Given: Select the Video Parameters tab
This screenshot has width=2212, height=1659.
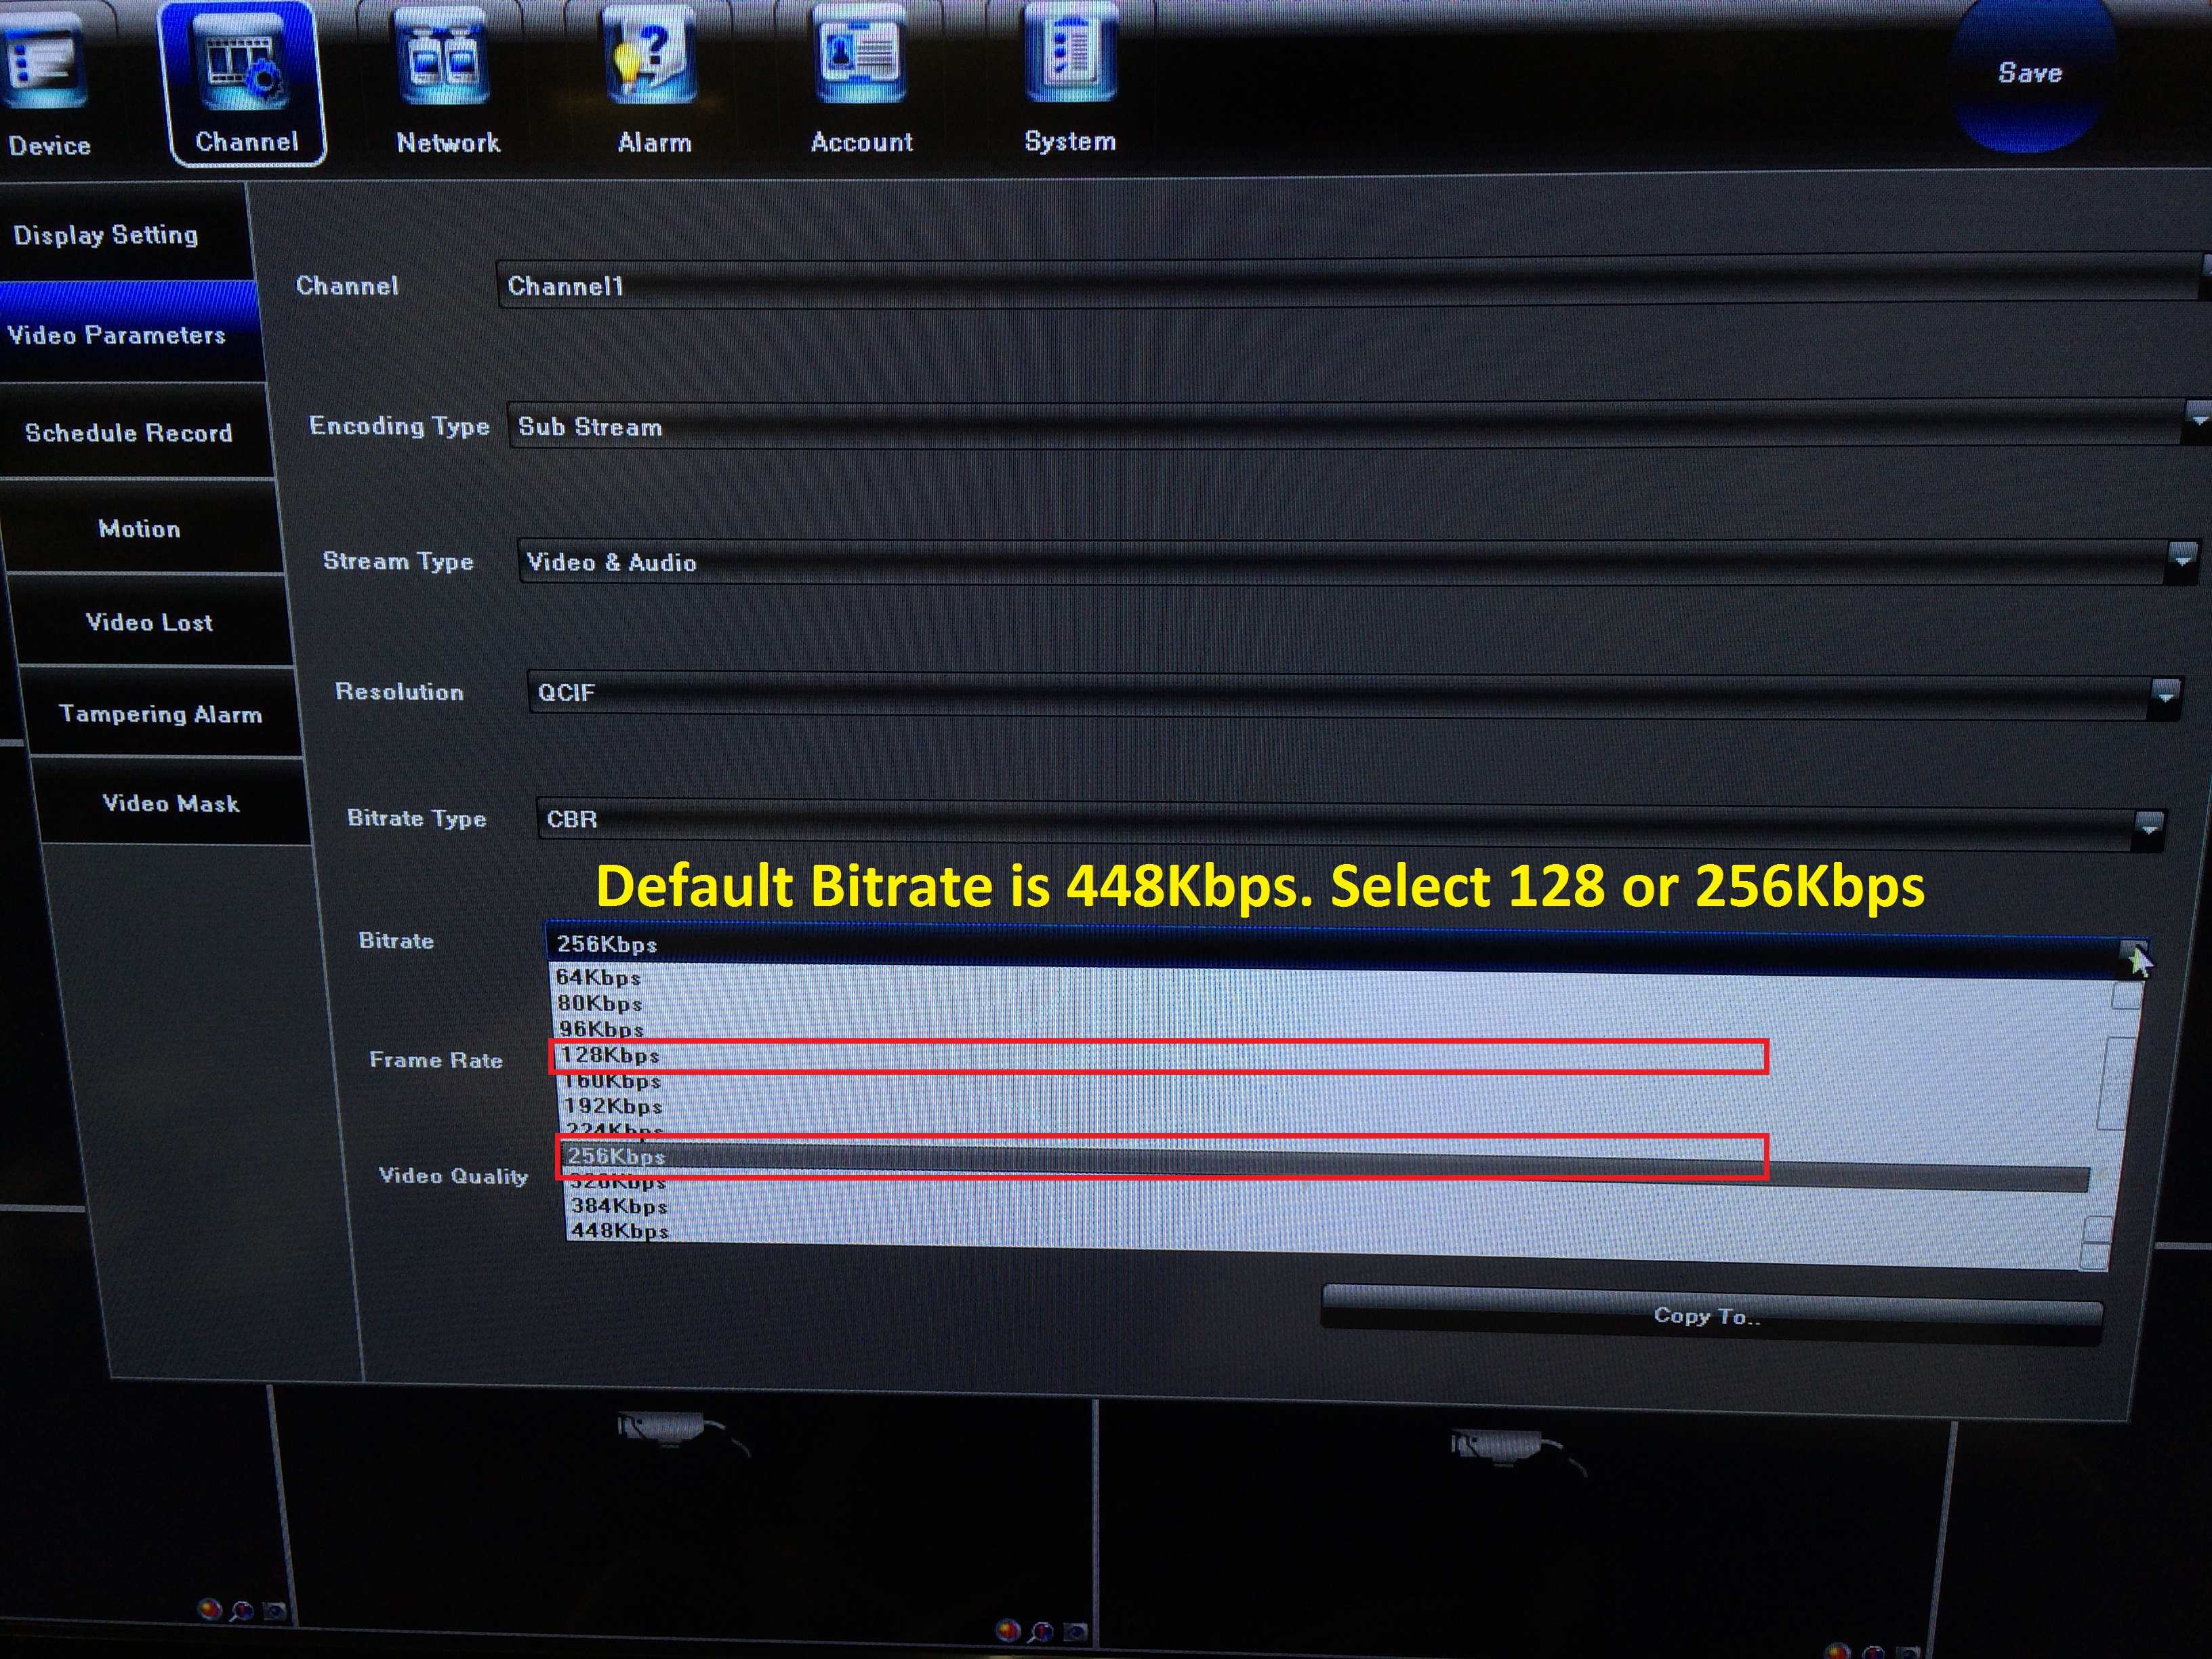Looking at the screenshot, I should [x=130, y=333].
